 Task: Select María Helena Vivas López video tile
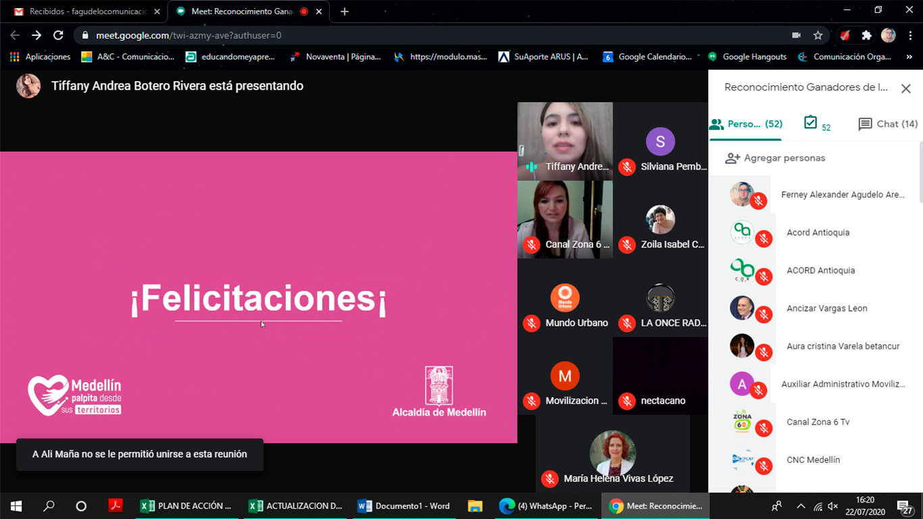[612, 453]
